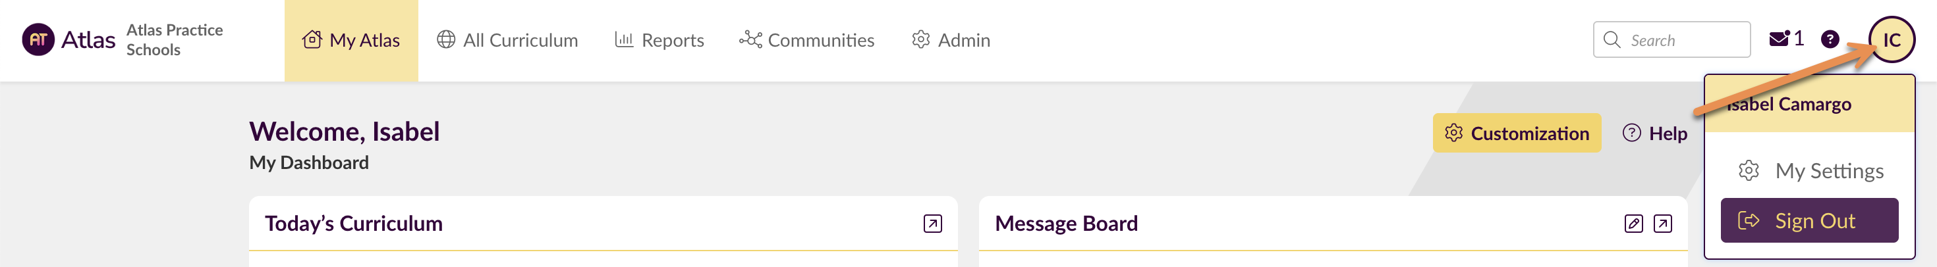This screenshot has height=267, width=1937.
Task: Edit the Message Board with pencil icon
Action: (1633, 224)
